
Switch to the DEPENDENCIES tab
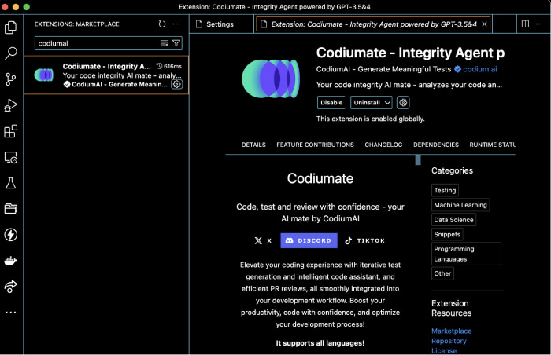(x=436, y=145)
